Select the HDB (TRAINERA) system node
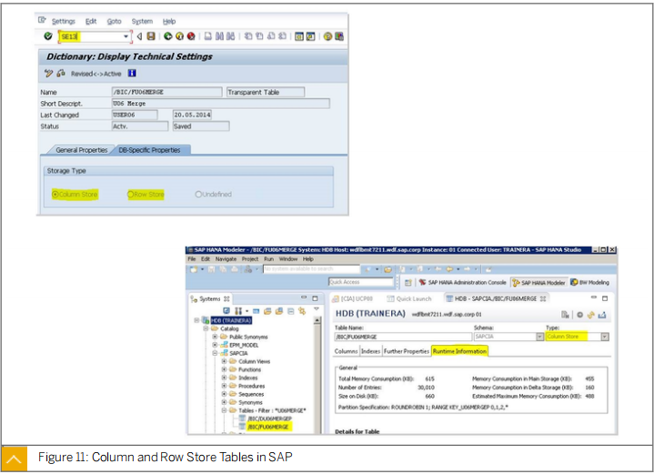This screenshot has height=474, width=654. pos(231,320)
